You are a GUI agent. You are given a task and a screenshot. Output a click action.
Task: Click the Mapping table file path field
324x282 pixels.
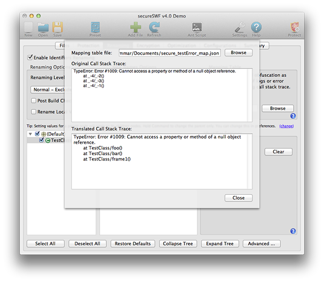(x=170, y=53)
